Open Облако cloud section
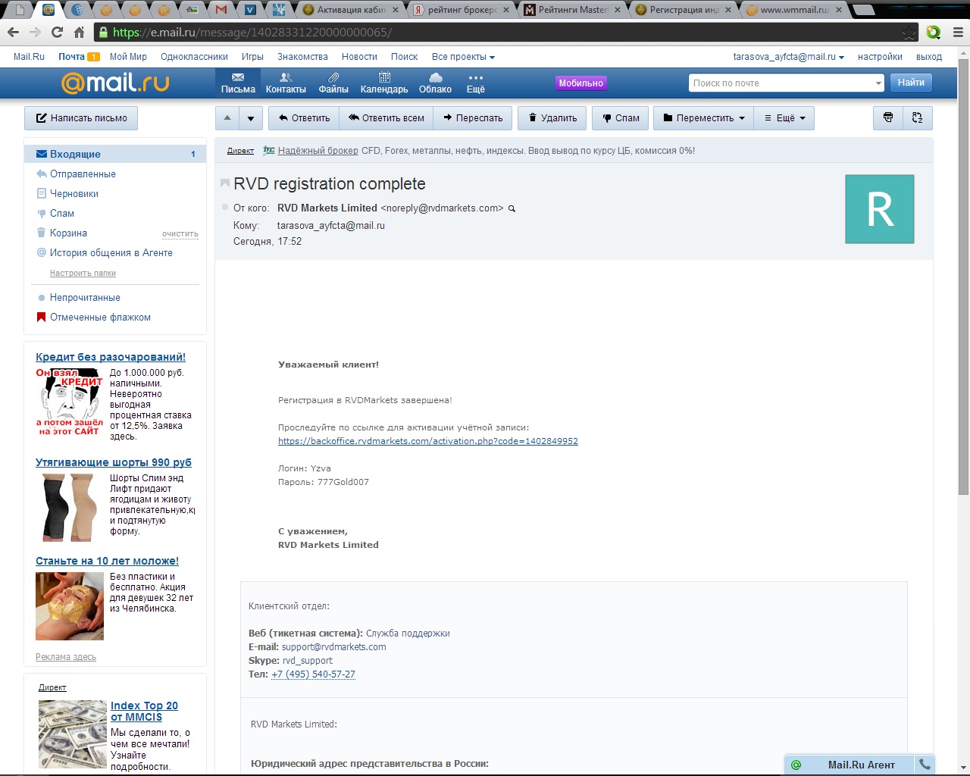Image resolution: width=970 pixels, height=776 pixels. coord(435,83)
